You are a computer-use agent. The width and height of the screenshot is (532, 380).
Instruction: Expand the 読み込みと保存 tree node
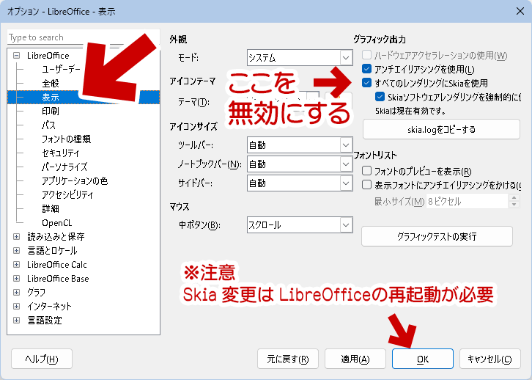pos(16,237)
